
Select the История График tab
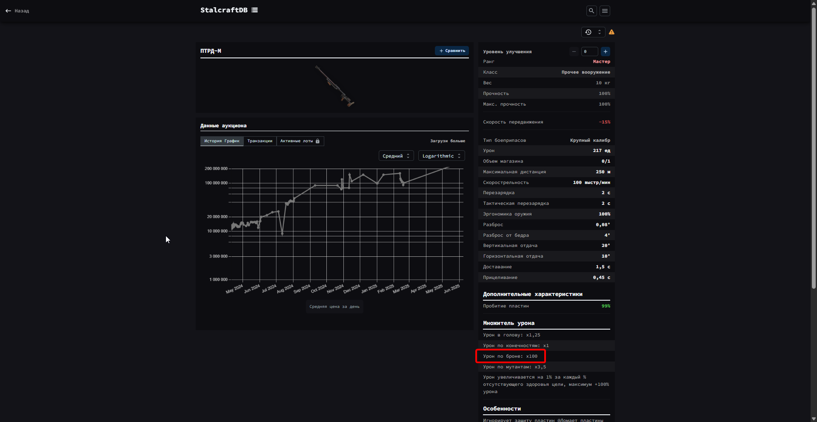[x=222, y=141]
